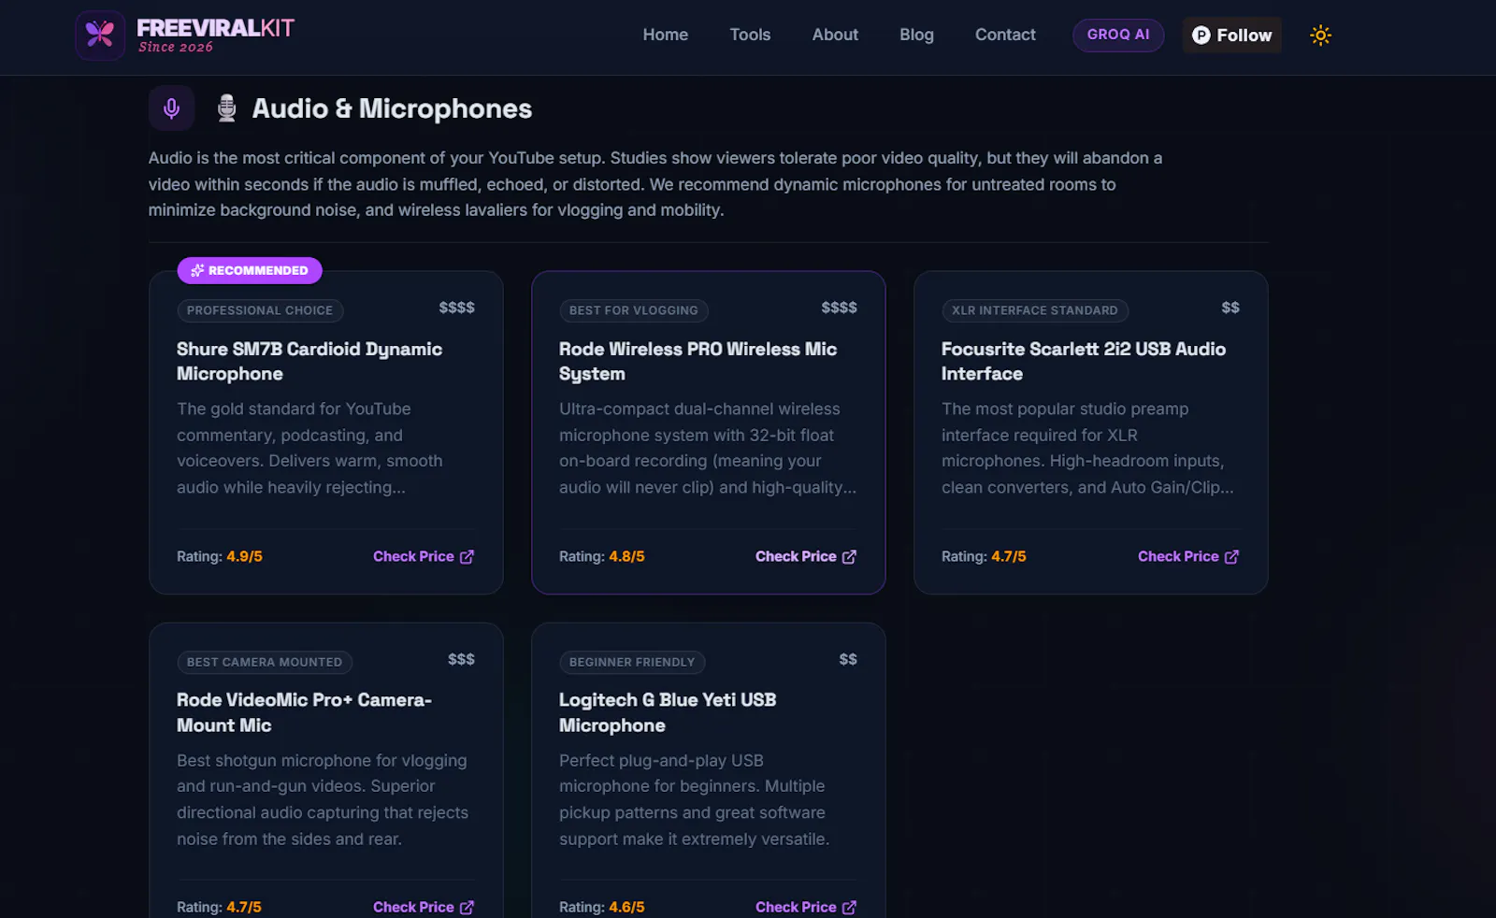The width and height of the screenshot is (1496, 918).
Task: Click Rode VideoMic Pro+ Camera-Mount Mic title
Action: 304,713
